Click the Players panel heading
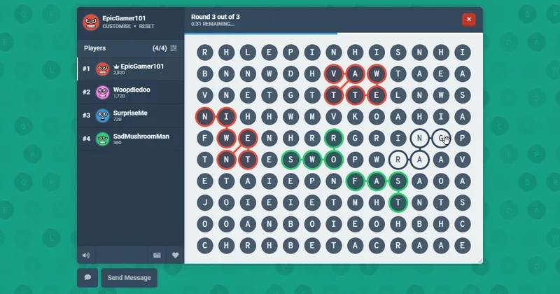 click(94, 48)
